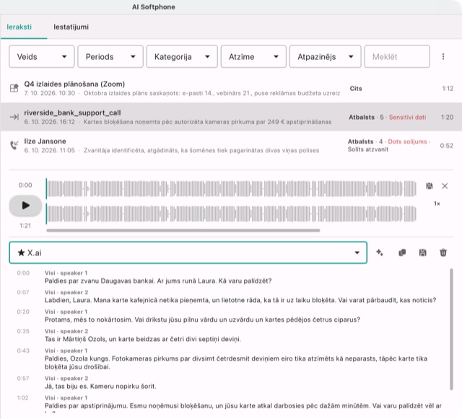The width and height of the screenshot is (462, 419).
Task: Copy the transcript with the copy icon
Action: tap(402, 252)
